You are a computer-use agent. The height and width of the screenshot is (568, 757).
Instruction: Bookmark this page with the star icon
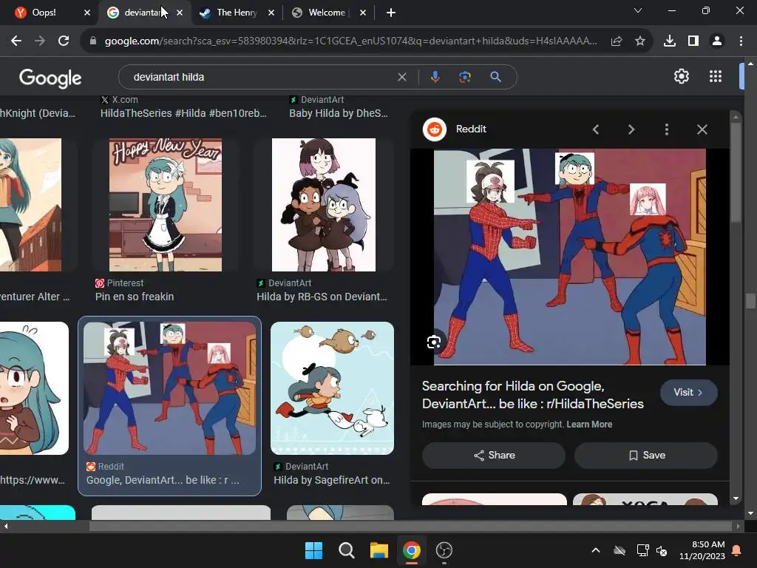click(x=640, y=41)
